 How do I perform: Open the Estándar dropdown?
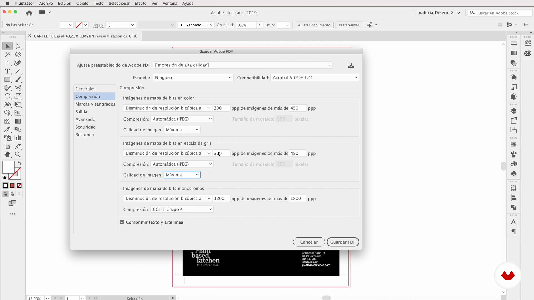tap(193, 77)
